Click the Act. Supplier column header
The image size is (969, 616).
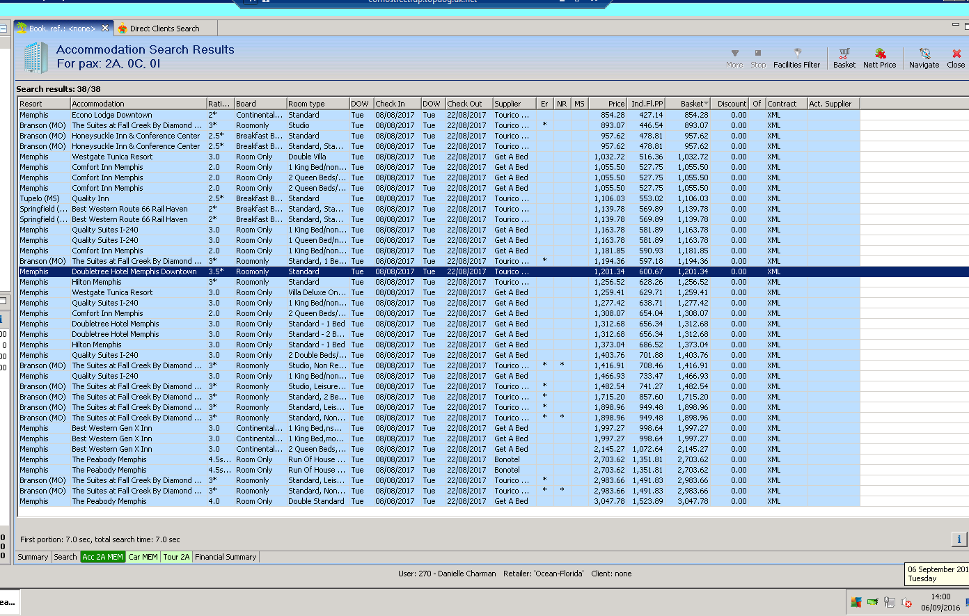tap(834, 104)
